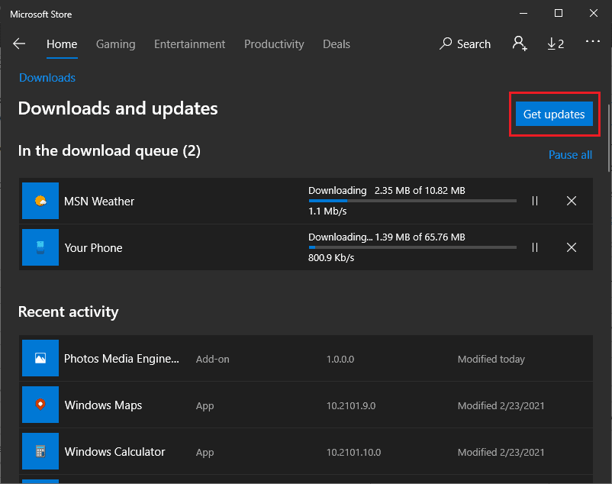Minimize the Microsoft Store window

523,13
